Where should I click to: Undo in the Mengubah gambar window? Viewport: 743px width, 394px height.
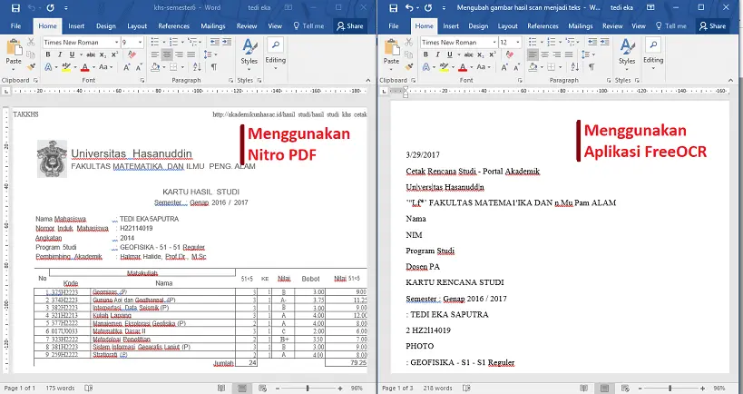[410, 7]
